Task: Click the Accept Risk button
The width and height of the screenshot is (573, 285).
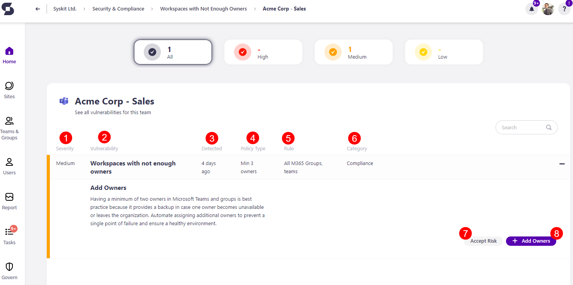Action: [483, 241]
